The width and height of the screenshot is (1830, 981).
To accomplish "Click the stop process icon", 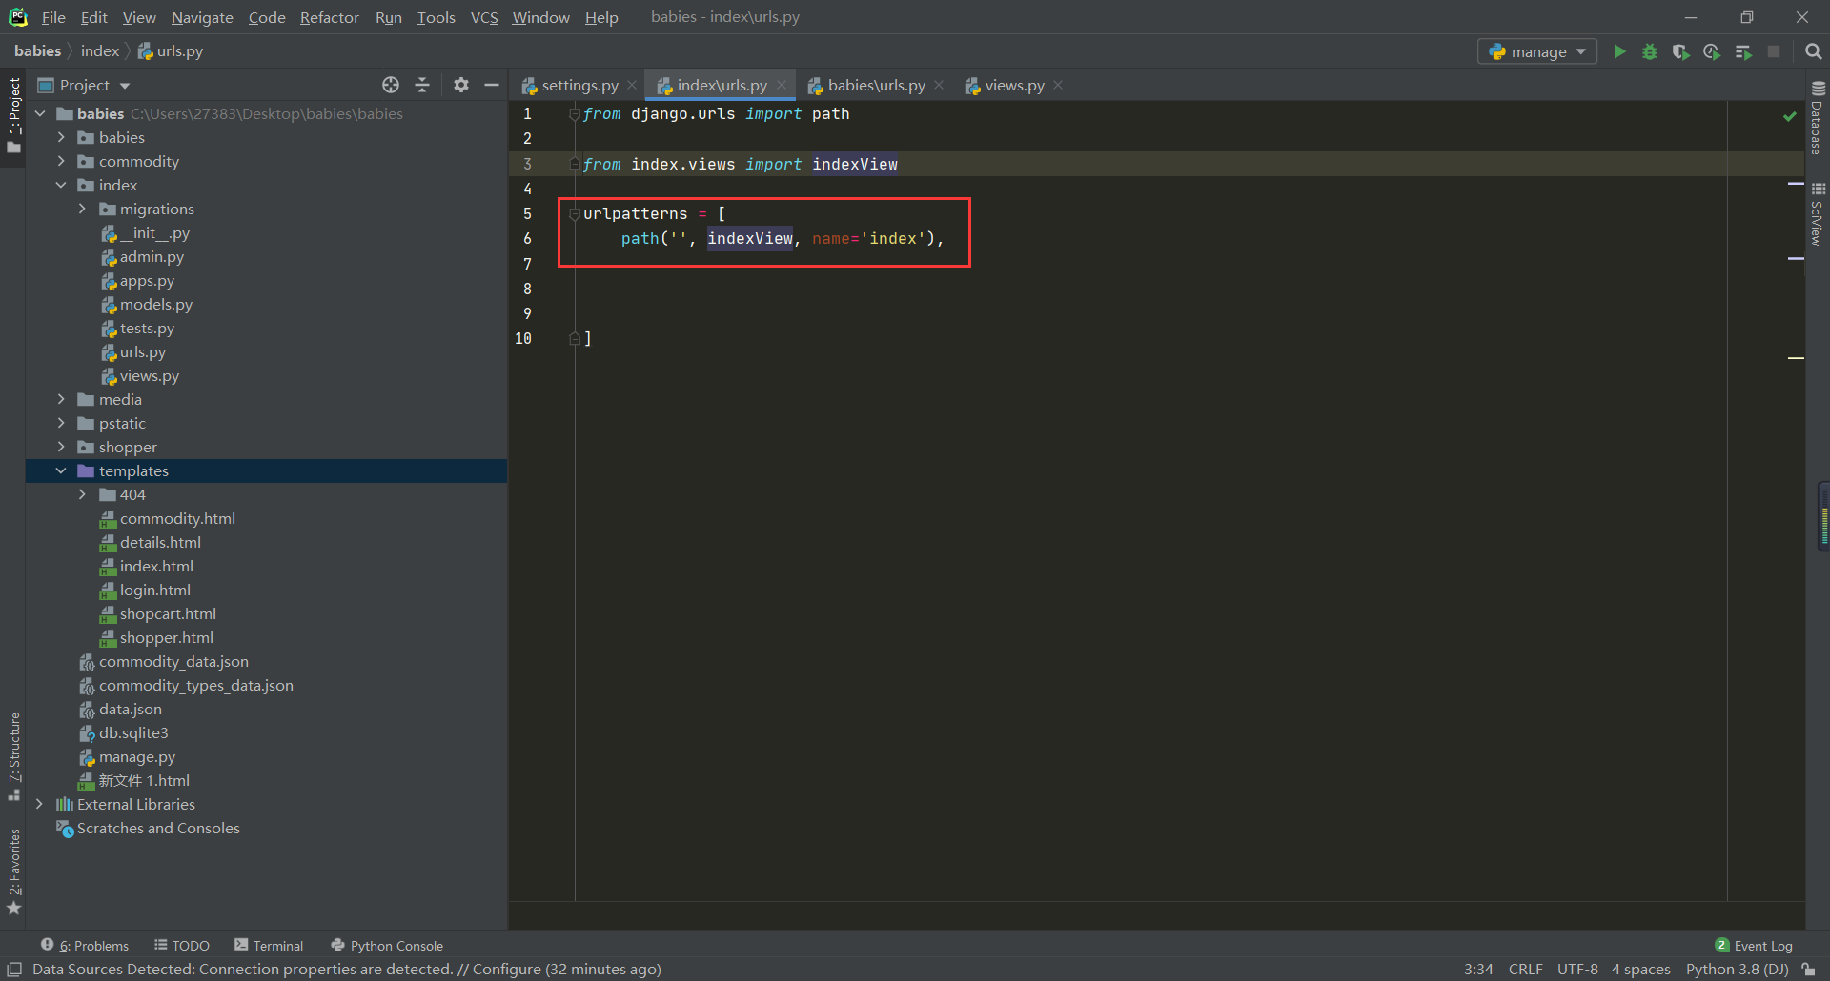I will pyautogui.click(x=1774, y=51).
